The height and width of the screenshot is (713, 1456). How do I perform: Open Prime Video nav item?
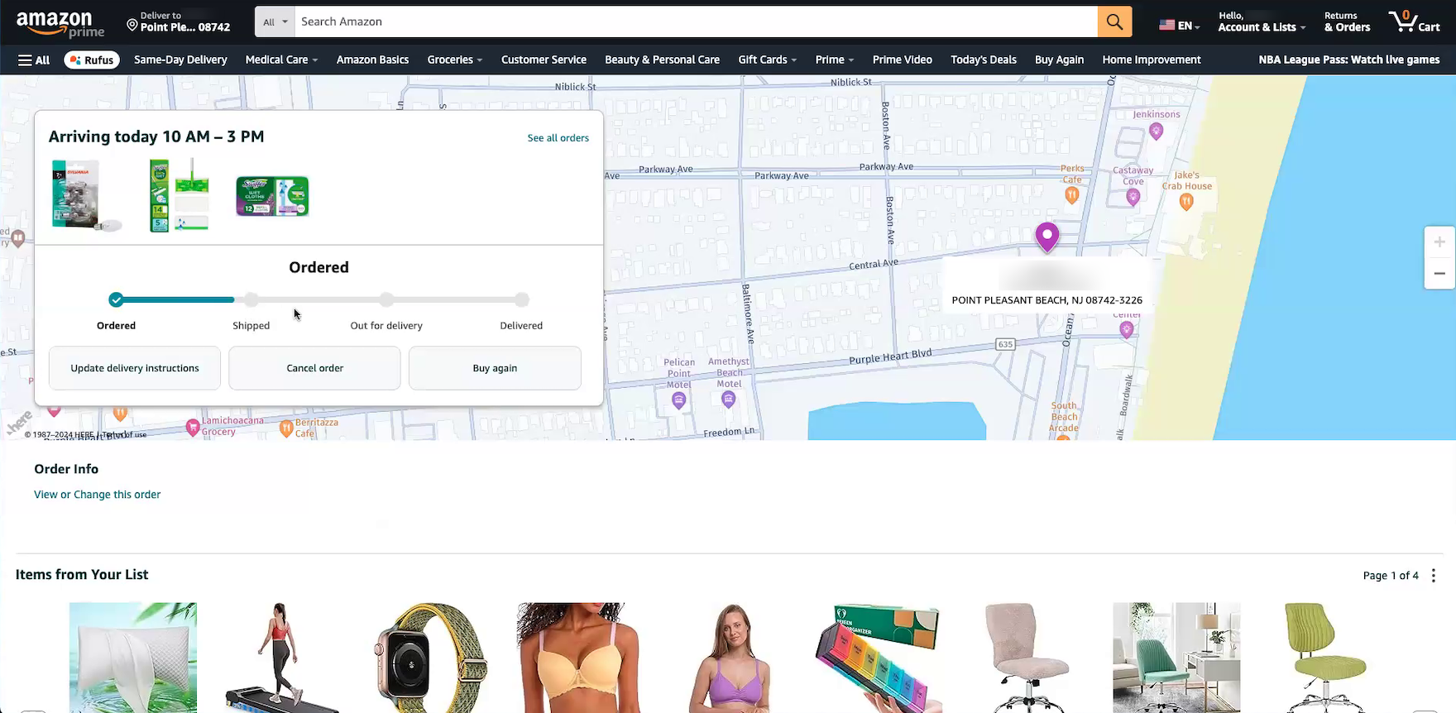pyautogui.click(x=902, y=60)
